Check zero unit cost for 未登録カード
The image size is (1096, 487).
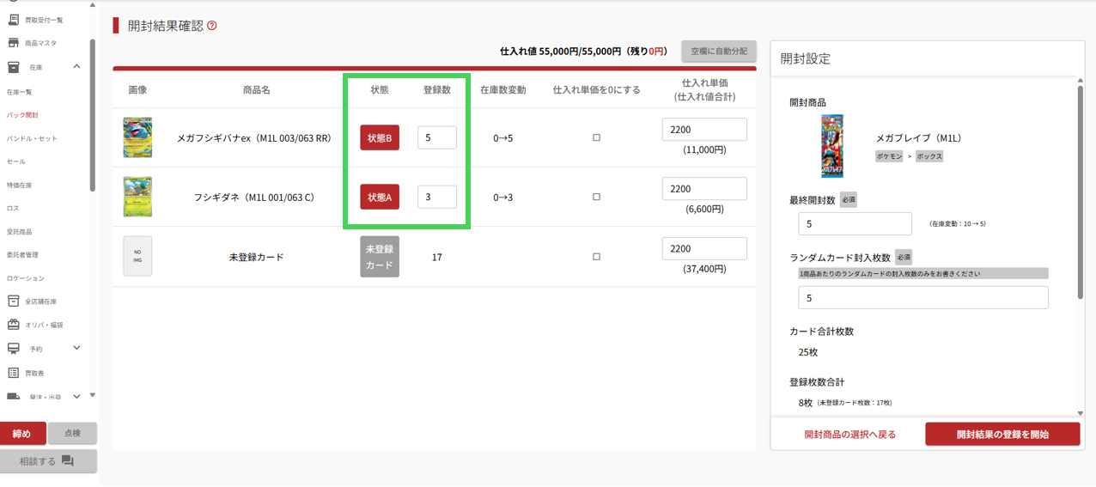596,257
